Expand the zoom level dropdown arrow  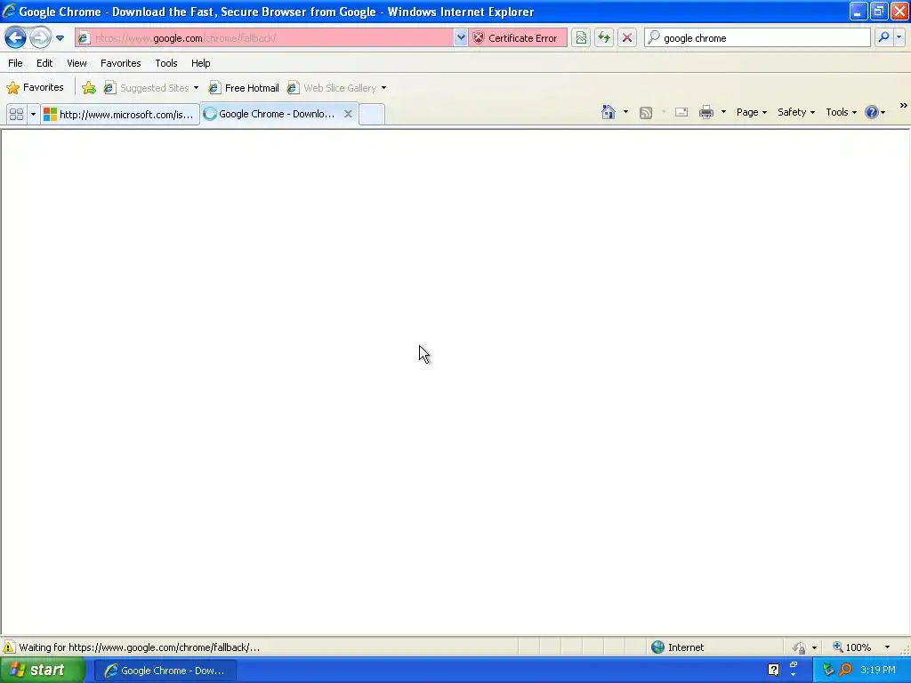point(887,647)
